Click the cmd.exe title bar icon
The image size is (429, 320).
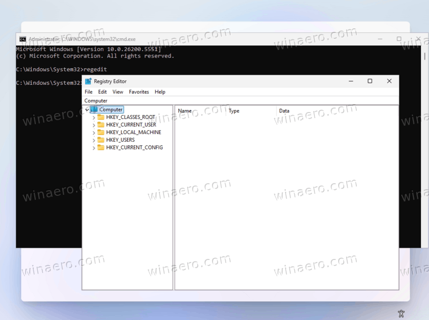(23, 39)
